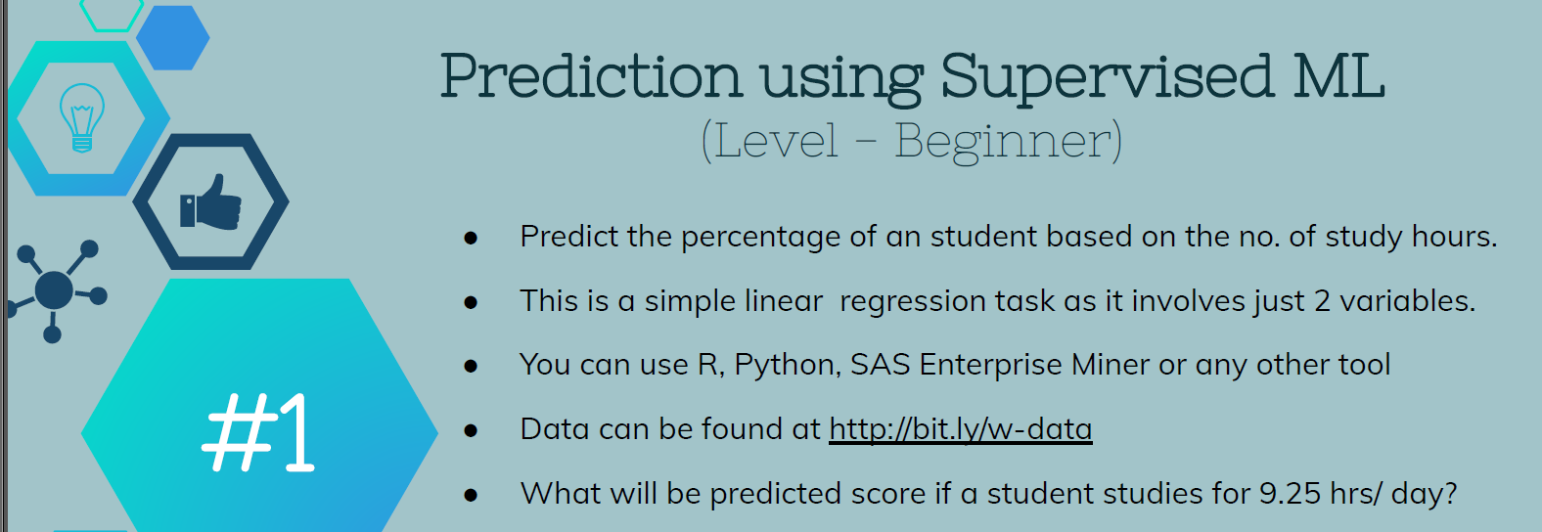Click the bullet before 'Predict the percentage'
The image size is (1542, 532).
coord(471,238)
